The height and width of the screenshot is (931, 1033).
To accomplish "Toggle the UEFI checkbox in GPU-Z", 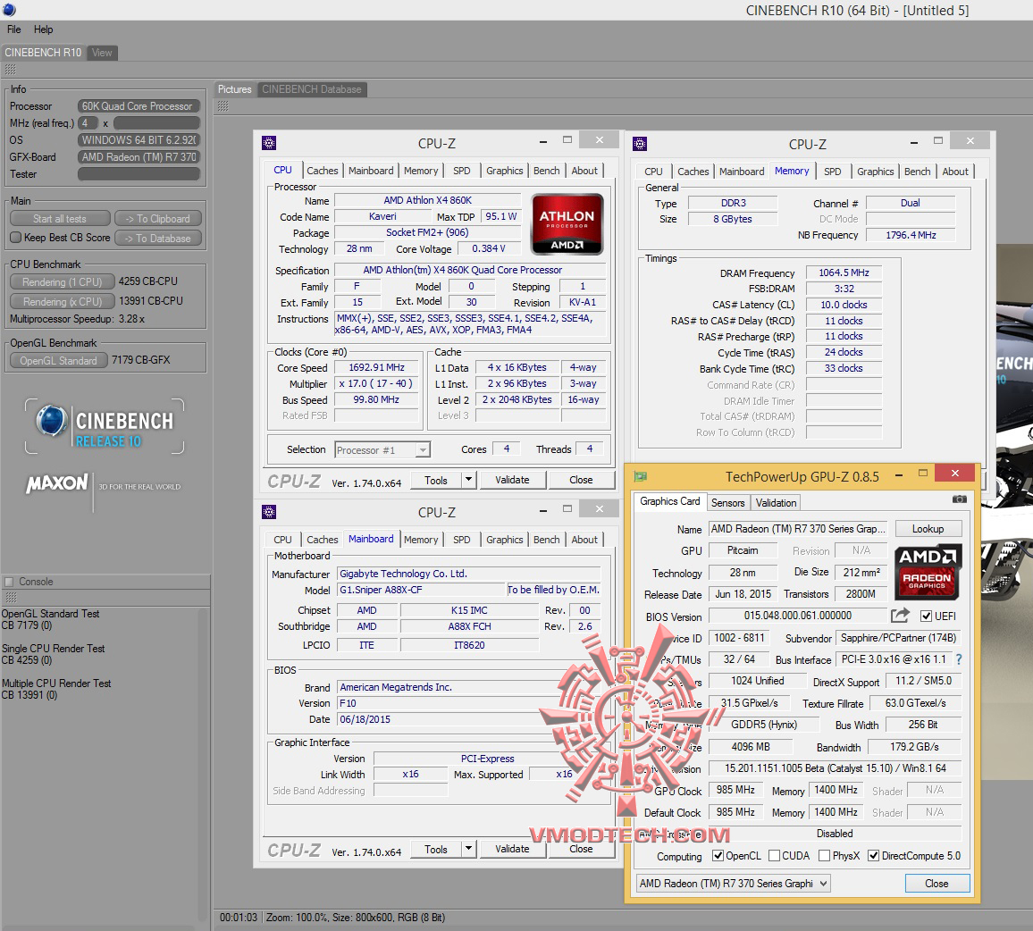I will pos(926,616).
